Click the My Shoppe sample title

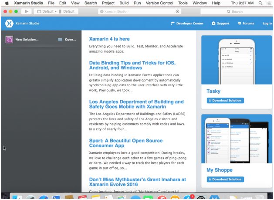click(x=220, y=170)
